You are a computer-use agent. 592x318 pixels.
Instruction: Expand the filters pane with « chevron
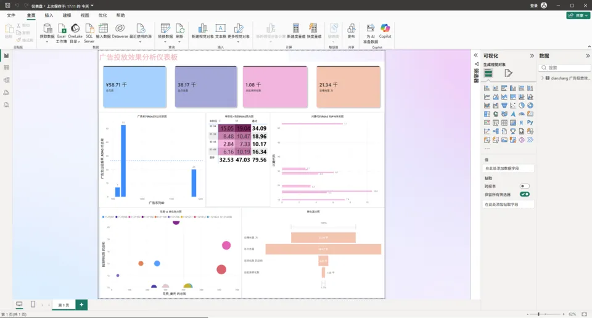tap(475, 55)
